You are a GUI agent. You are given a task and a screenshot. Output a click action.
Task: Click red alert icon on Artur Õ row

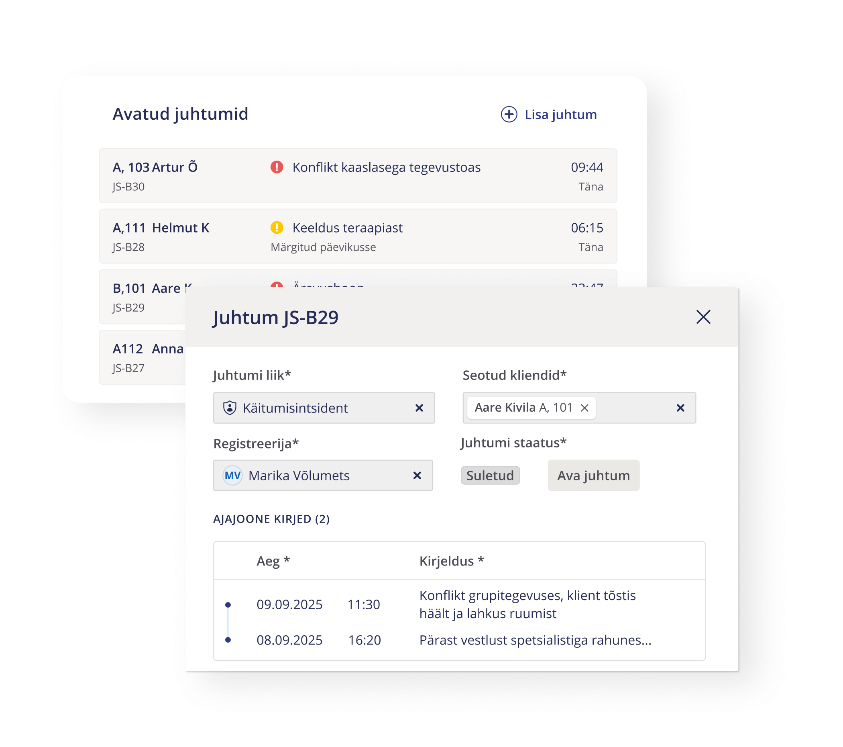[x=277, y=167]
